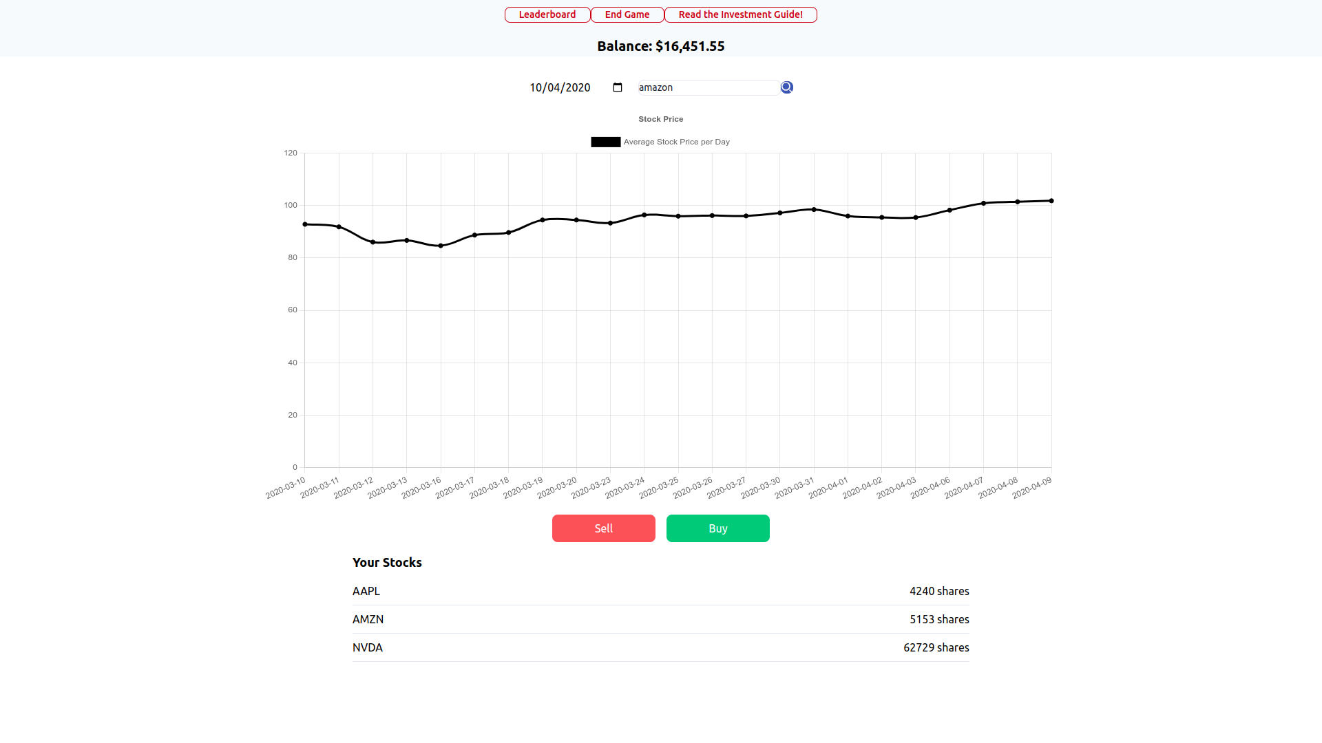
Task: Select the NVDA holdings row
Action: pyautogui.click(x=660, y=647)
